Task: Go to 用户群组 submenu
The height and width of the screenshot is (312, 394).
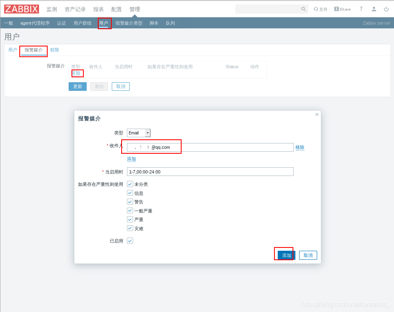Action: coord(83,23)
